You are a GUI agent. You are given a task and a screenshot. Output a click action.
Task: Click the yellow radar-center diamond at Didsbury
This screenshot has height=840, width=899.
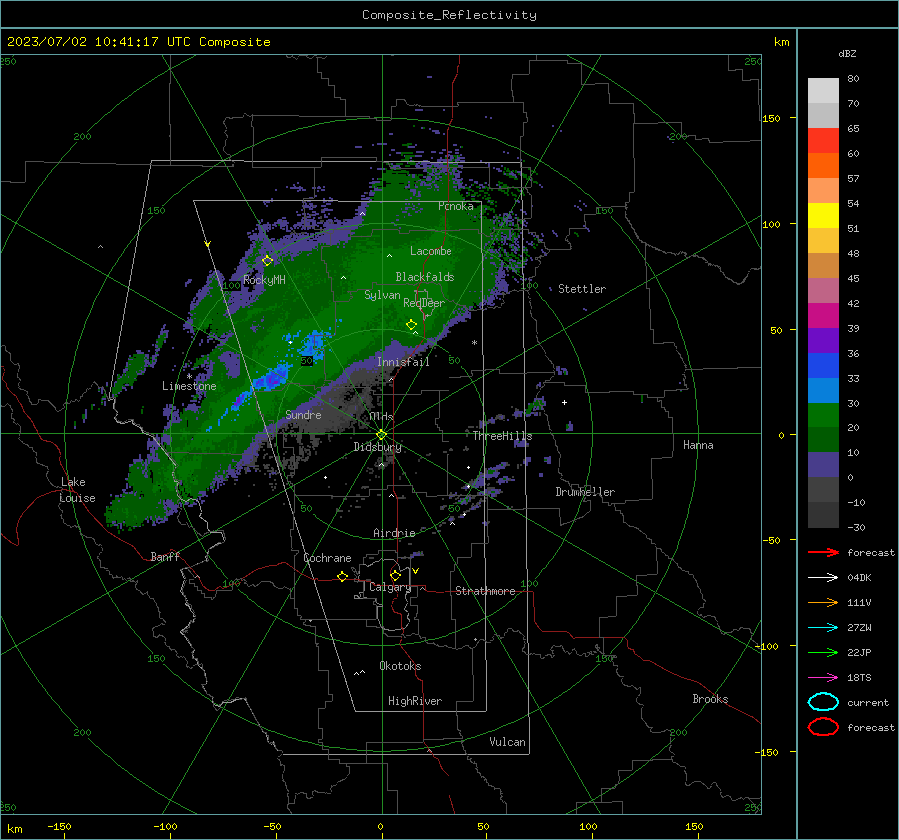[382, 434]
